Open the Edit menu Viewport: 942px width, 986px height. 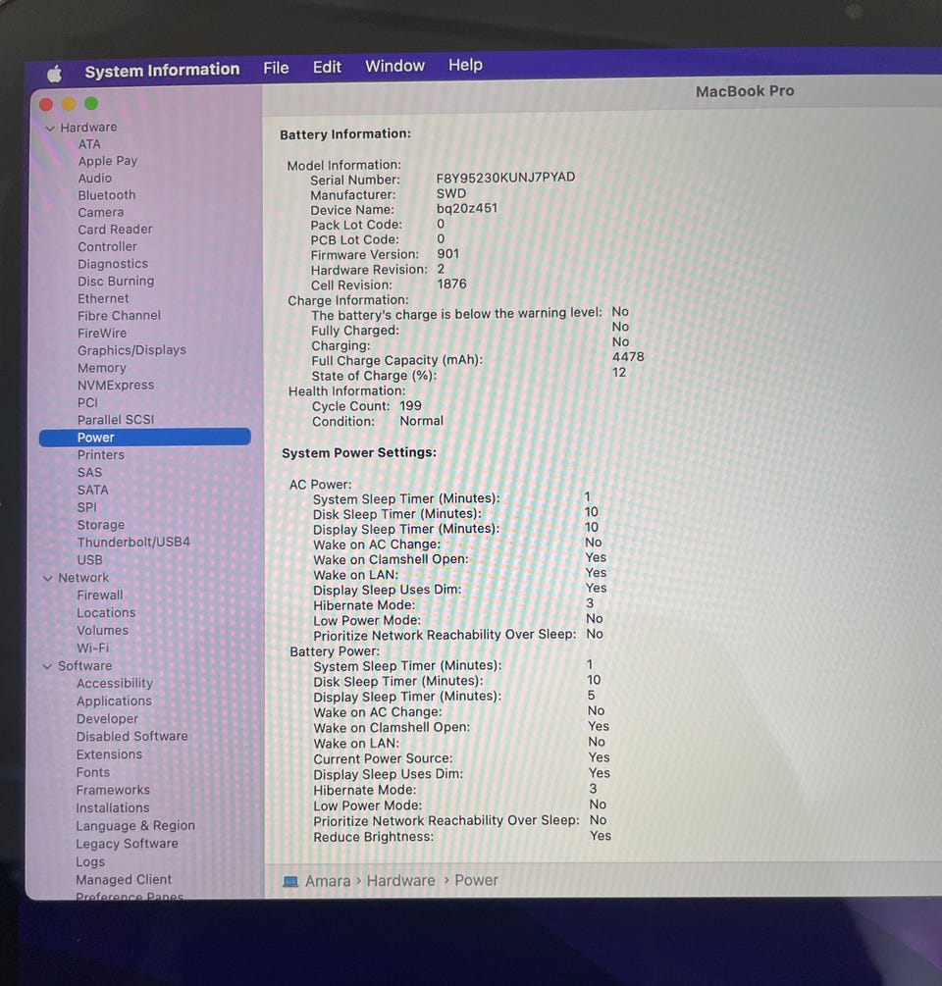327,68
